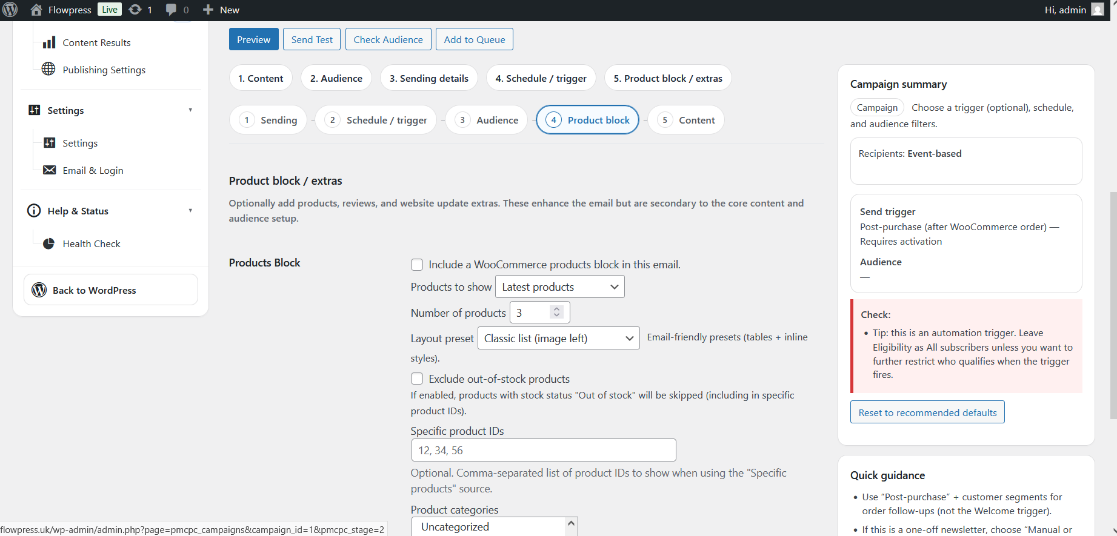Viewport: 1117px width, 536px height.
Task: Click the Settings submenu item icon
Action: (x=50, y=143)
